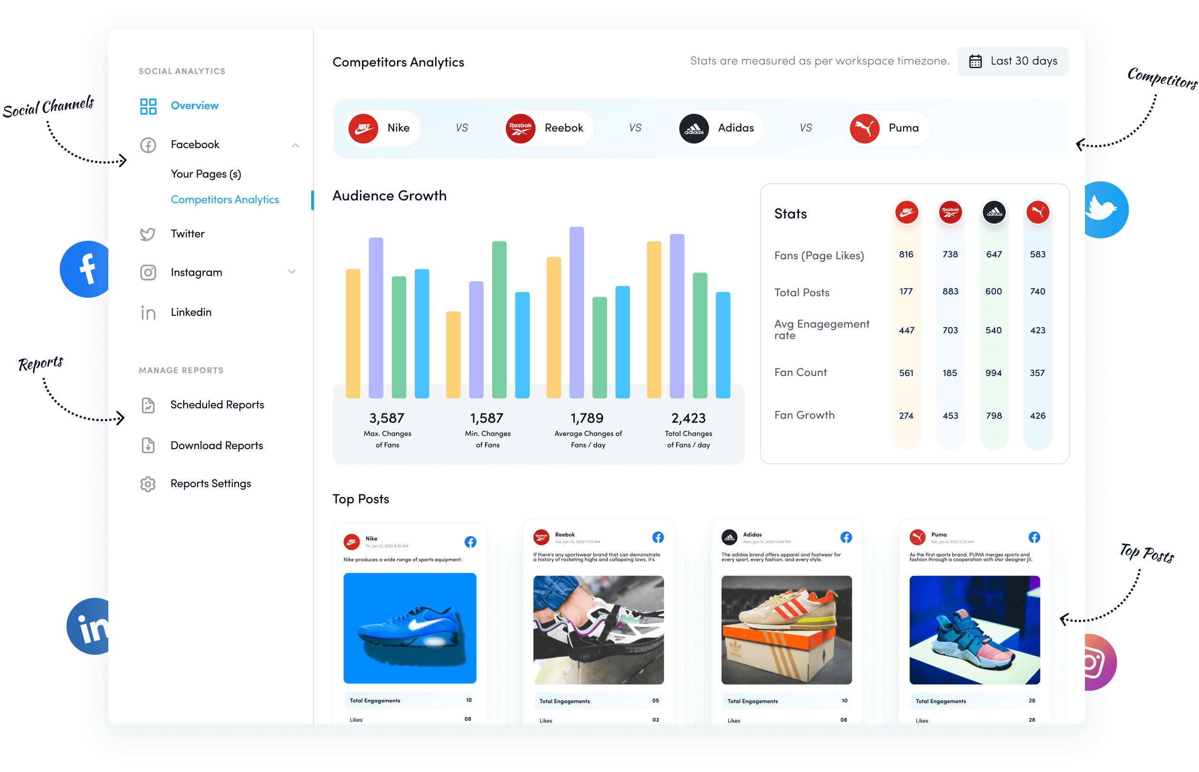Viewport: 1199px width, 772px height.
Task: Click the Facebook icon on Nike's top post
Action: click(470, 542)
